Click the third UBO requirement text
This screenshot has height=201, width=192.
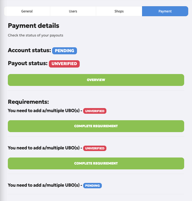coord(44,185)
